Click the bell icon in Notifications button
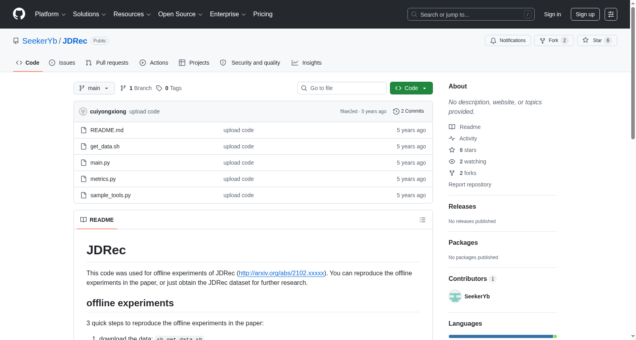Screen dimensions: 636x340 (493, 40)
